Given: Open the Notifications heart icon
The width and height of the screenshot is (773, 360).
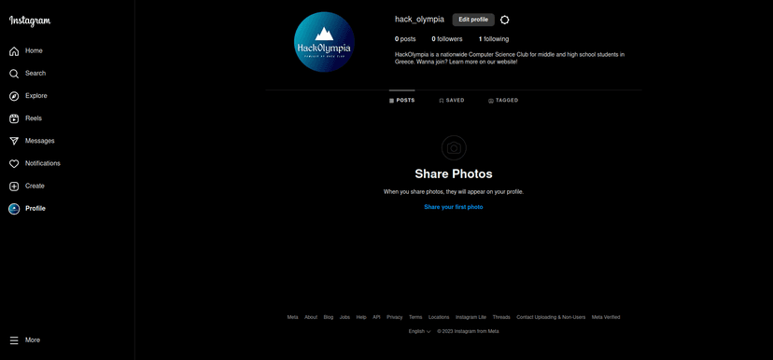Looking at the screenshot, I should pos(14,164).
